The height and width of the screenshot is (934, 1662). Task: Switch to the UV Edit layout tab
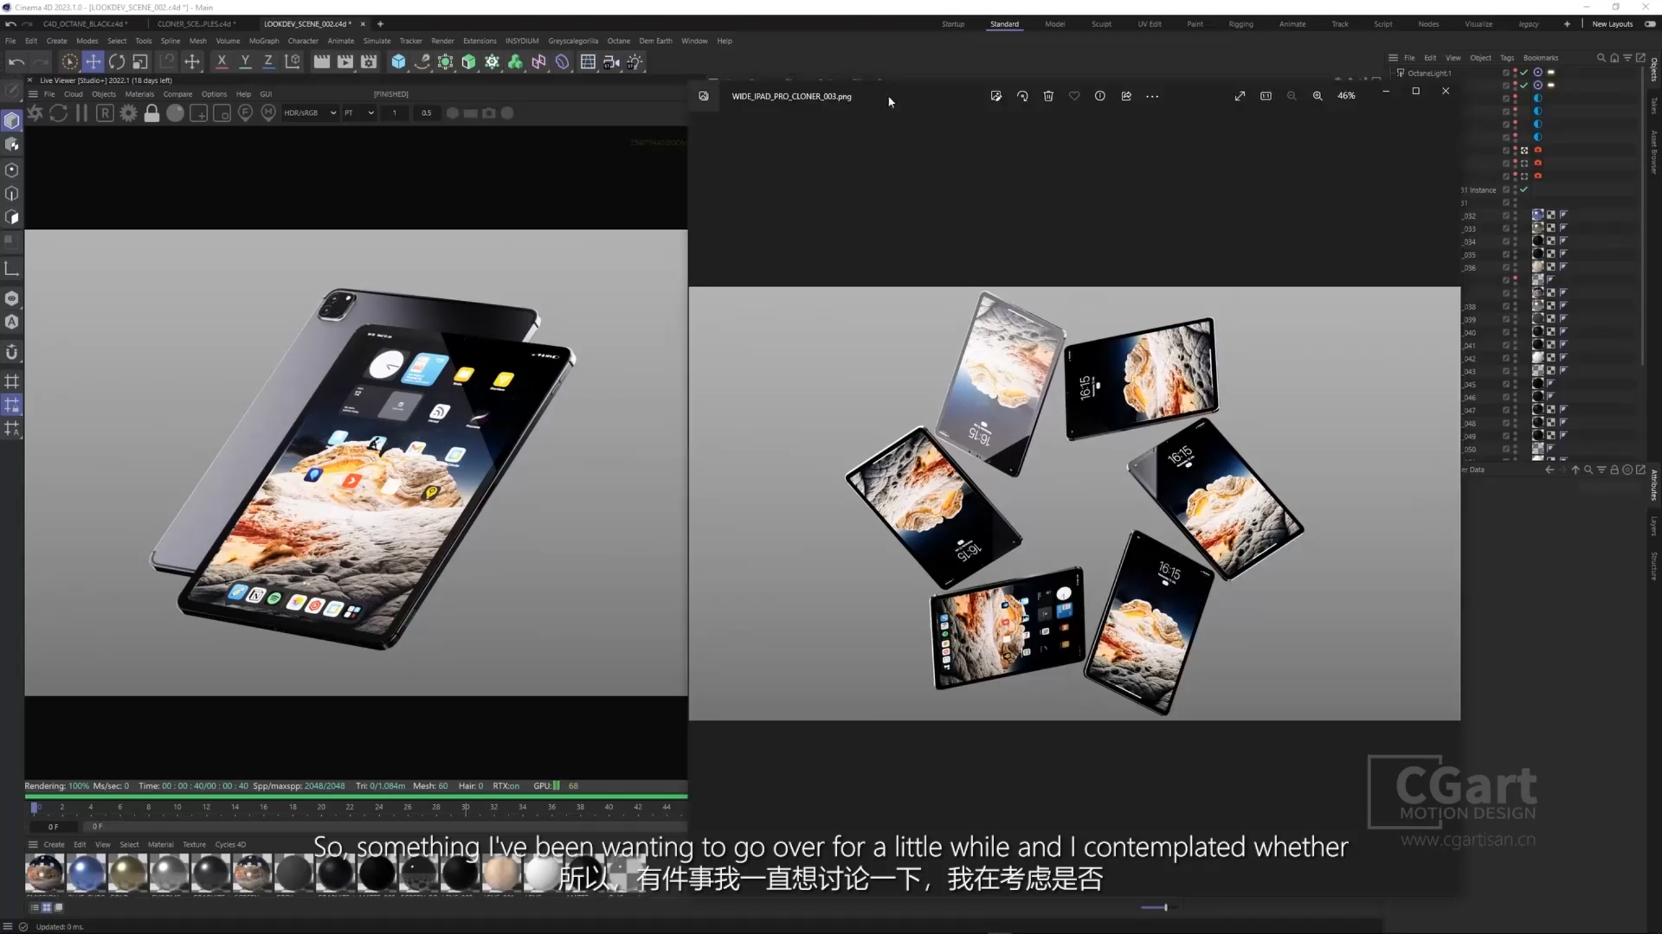click(x=1149, y=24)
